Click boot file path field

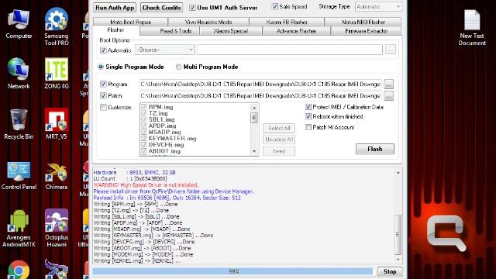pyautogui.click(x=289, y=50)
